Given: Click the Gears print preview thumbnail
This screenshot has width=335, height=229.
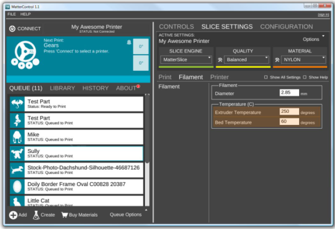Looking at the screenshot, I should click(x=25, y=55).
